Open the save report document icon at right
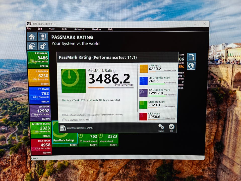 tap(191, 57)
